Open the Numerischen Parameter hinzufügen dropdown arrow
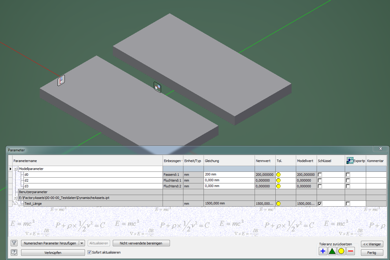390x260 pixels. point(82,243)
